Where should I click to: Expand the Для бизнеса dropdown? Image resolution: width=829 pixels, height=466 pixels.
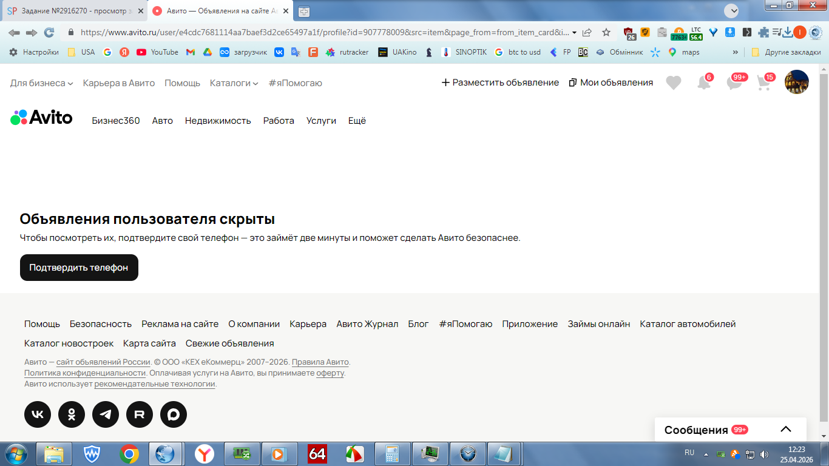point(42,83)
